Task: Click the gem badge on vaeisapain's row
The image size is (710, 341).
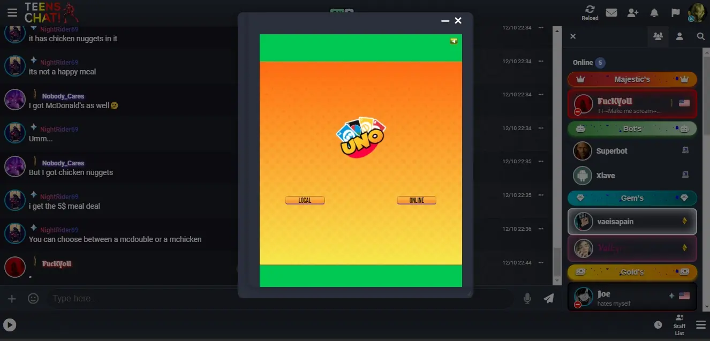Action: pos(684,221)
